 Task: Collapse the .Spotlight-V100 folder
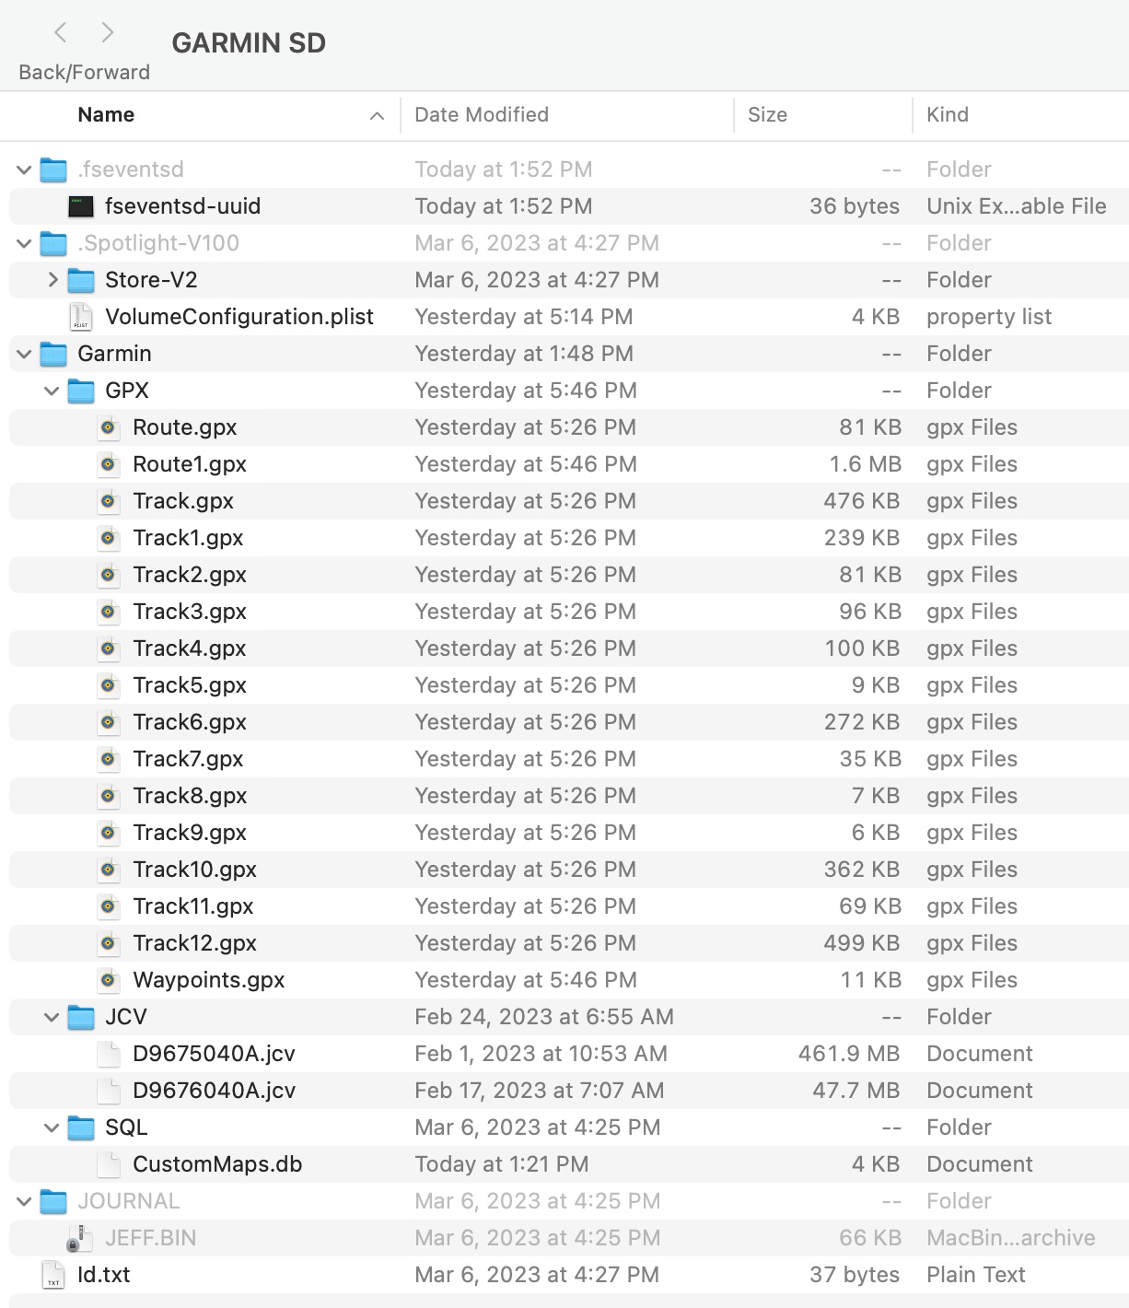[24, 243]
